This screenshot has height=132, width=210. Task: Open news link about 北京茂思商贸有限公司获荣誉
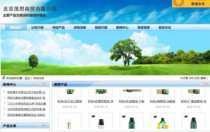(x=26, y=109)
